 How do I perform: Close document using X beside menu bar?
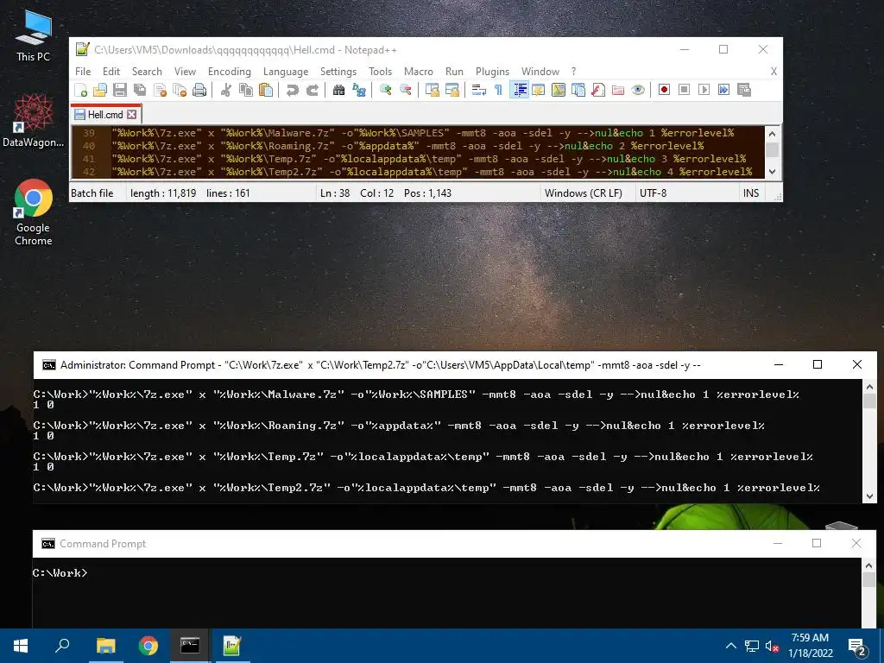point(773,72)
